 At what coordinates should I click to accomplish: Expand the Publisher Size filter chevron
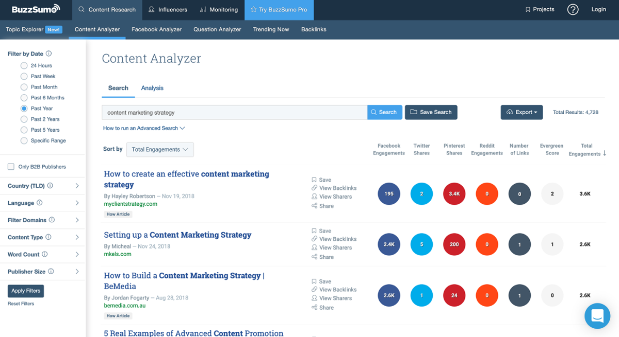point(77,272)
